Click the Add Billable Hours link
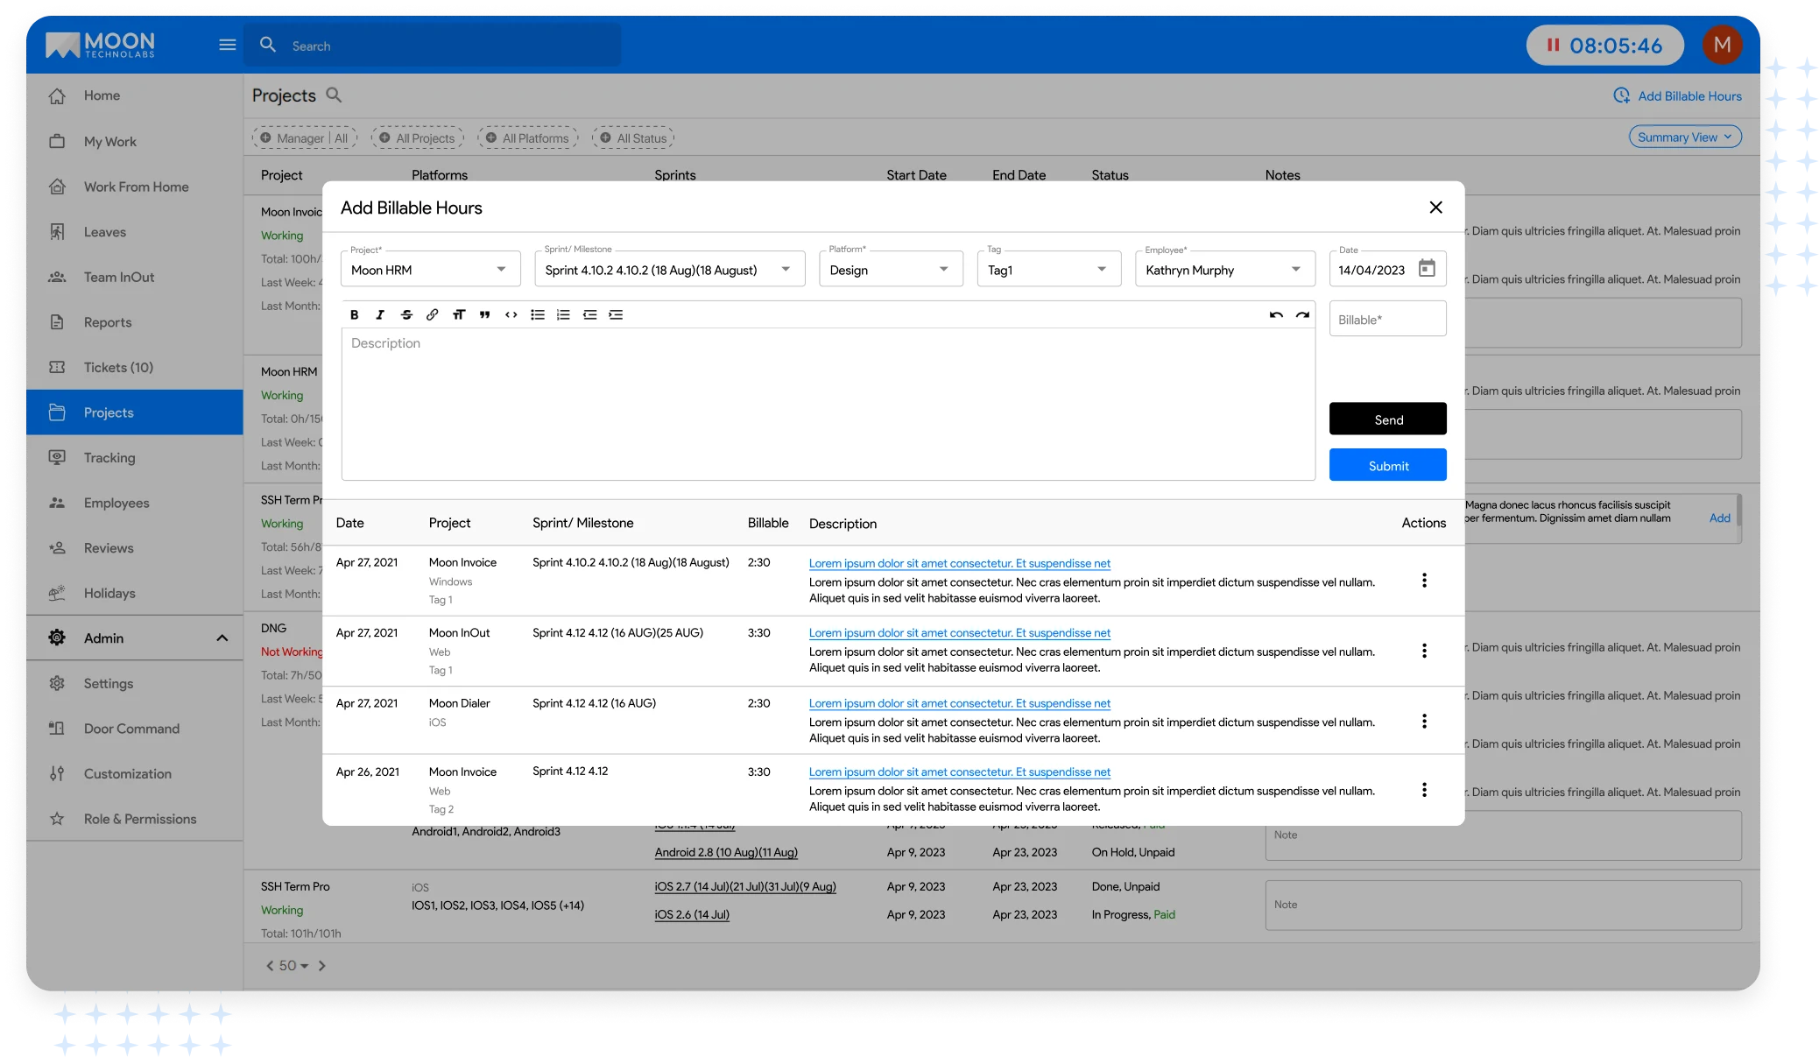 [x=1678, y=96]
